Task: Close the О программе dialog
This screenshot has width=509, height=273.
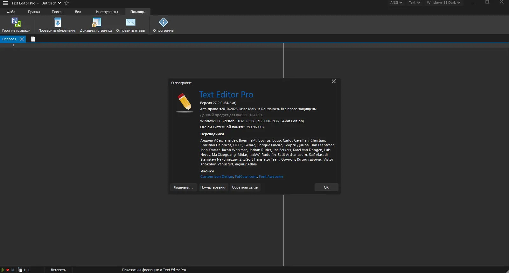Action: click(334, 81)
